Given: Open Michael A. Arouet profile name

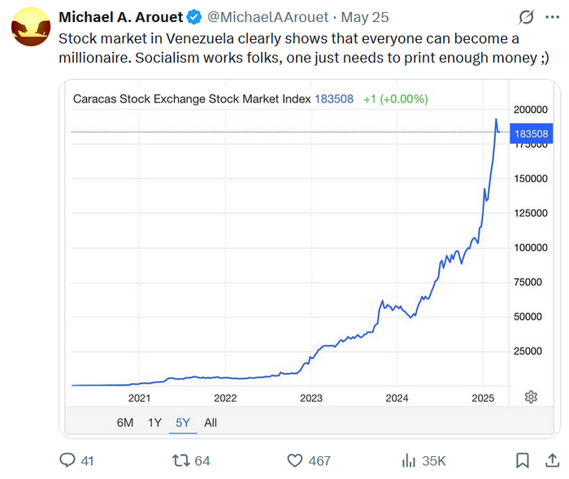Looking at the screenshot, I should click(x=120, y=16).
